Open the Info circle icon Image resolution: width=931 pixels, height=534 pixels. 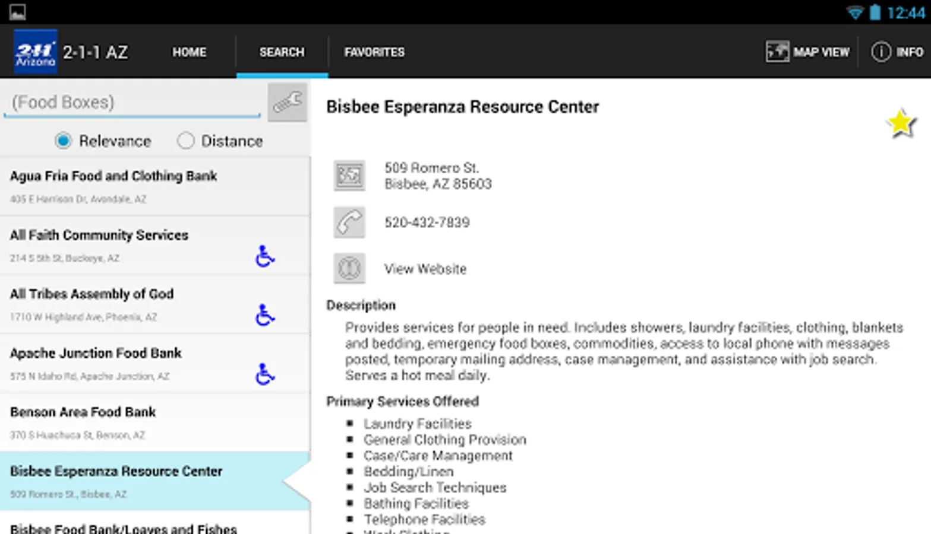tap(880, 52)
